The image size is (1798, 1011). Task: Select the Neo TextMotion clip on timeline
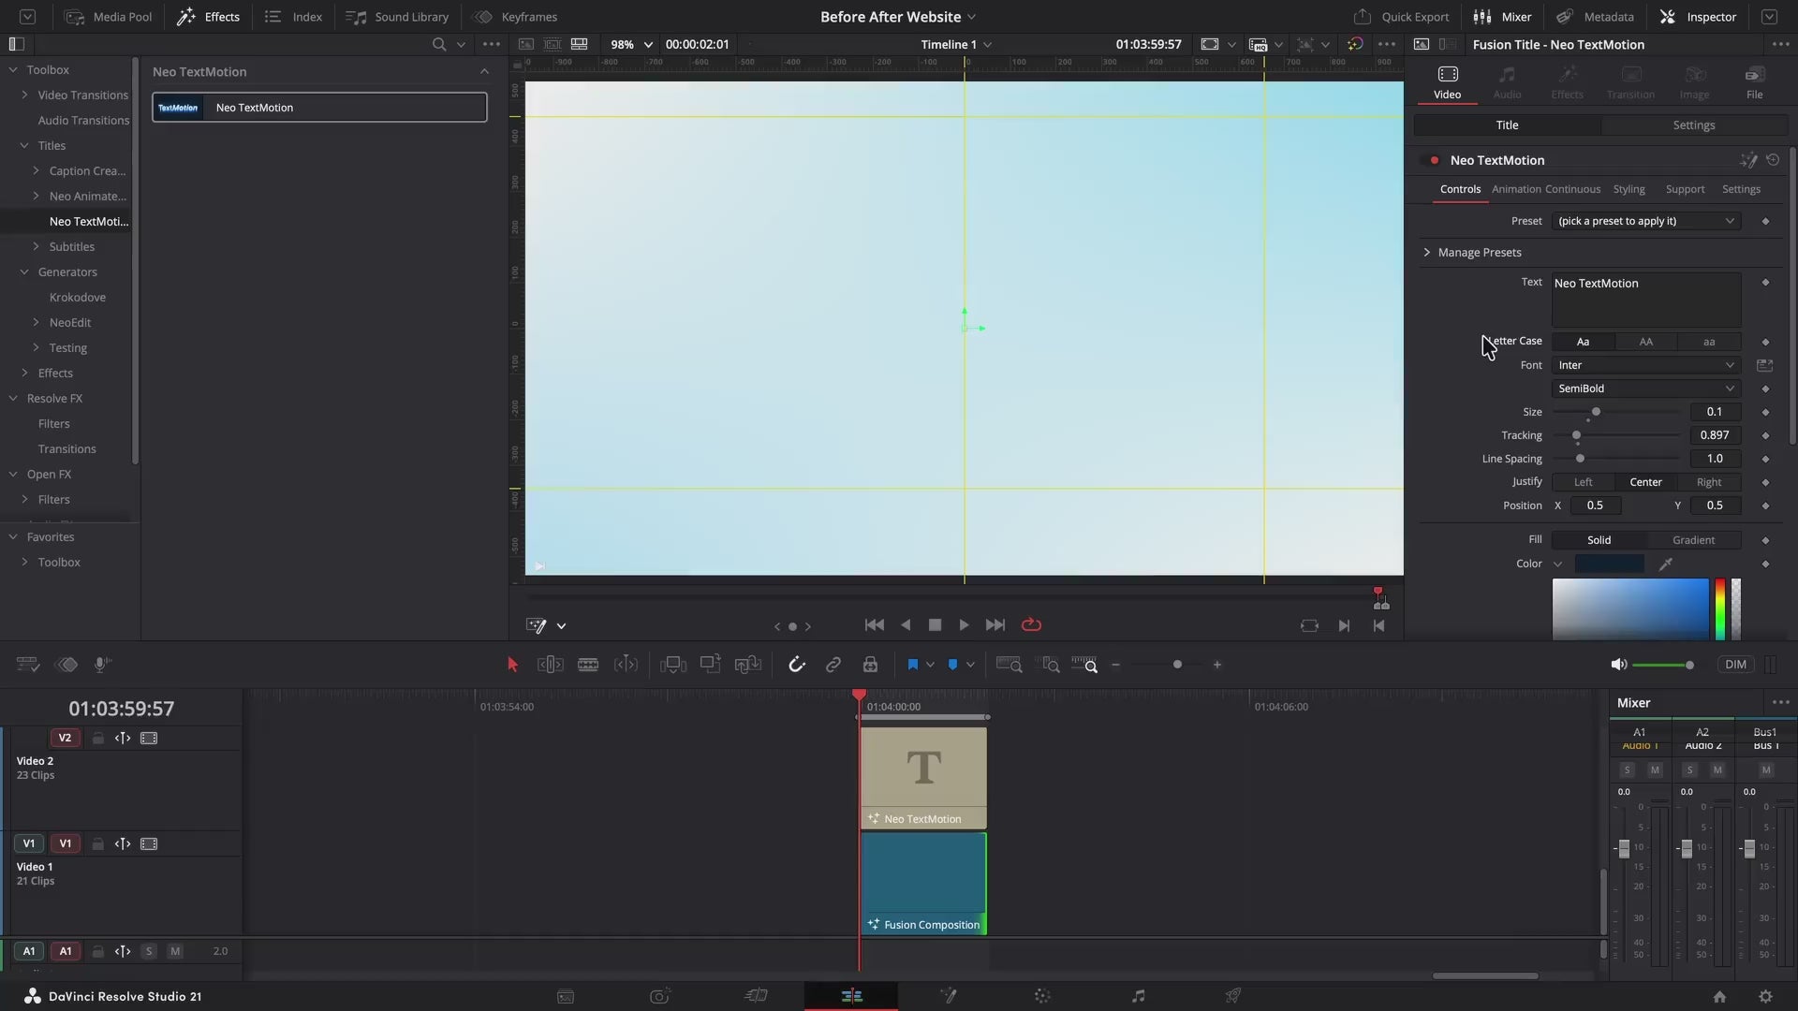pos(923,779)
